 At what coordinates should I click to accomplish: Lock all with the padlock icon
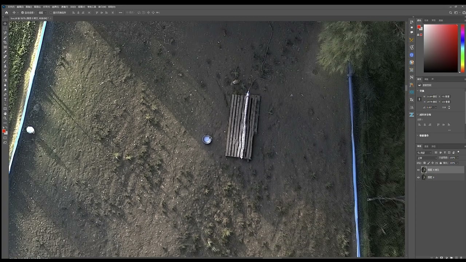click(x=441, y=163)
